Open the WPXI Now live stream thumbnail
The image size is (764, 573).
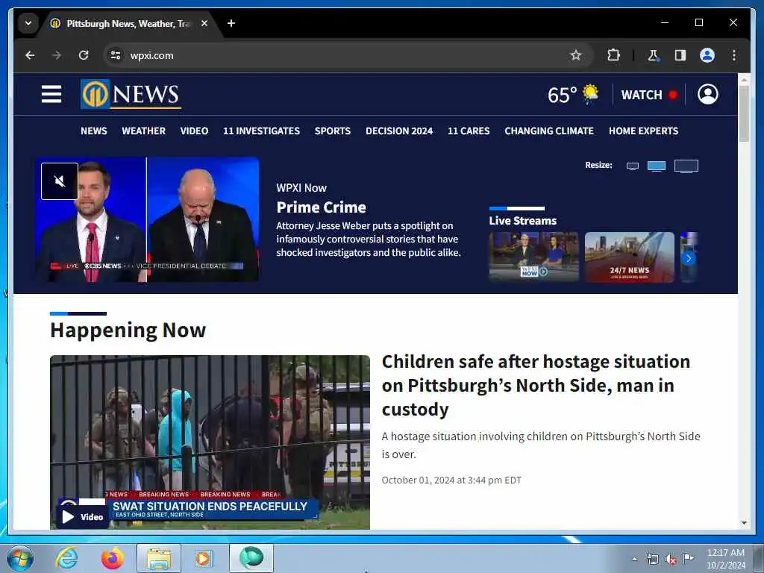click(x=534, y=257)
